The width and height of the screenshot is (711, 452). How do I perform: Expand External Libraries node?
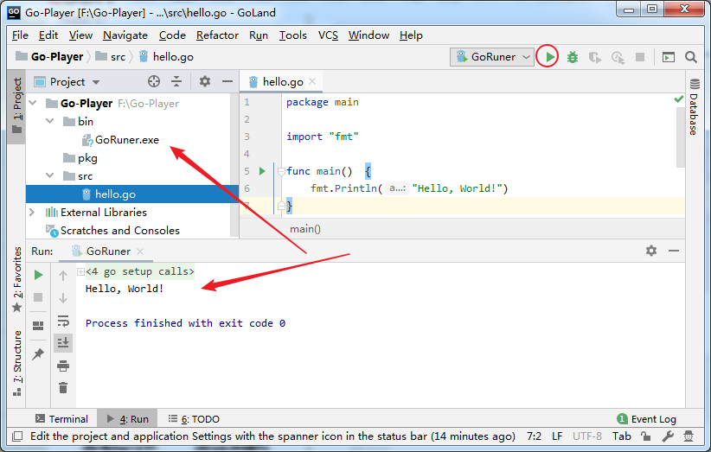32,212
